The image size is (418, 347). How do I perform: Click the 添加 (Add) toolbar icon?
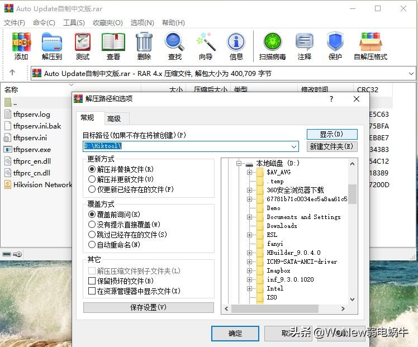tap(21, 46)
